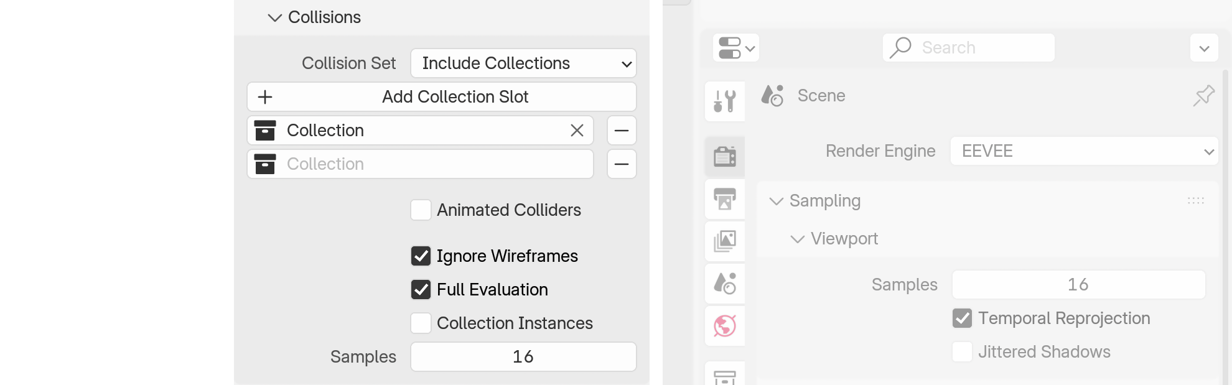1232x385 pixels.
Task: Open the World properties tab
Action: tap(725, 325)
